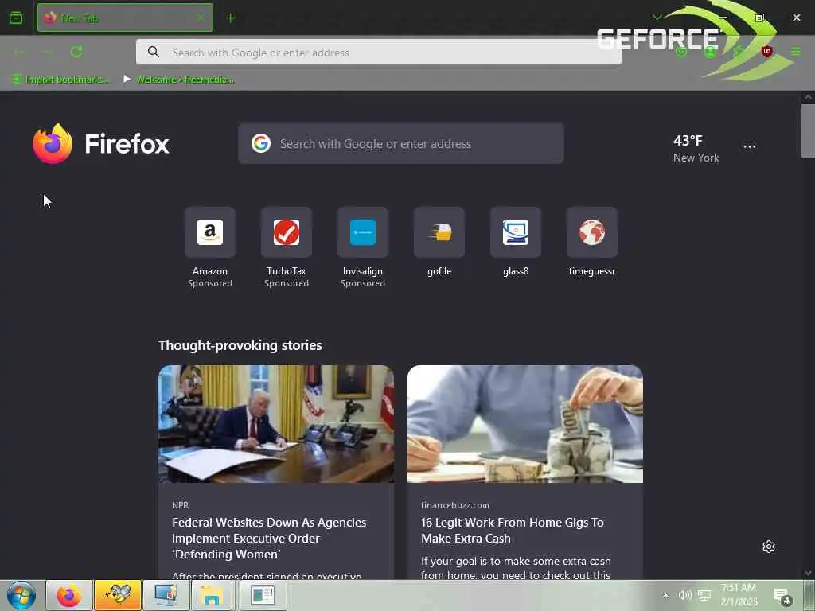The image size is (815, 611).
Task: Open the Firefox account toolbar icon
Action: pyautogui.click(x=710, y=52)
